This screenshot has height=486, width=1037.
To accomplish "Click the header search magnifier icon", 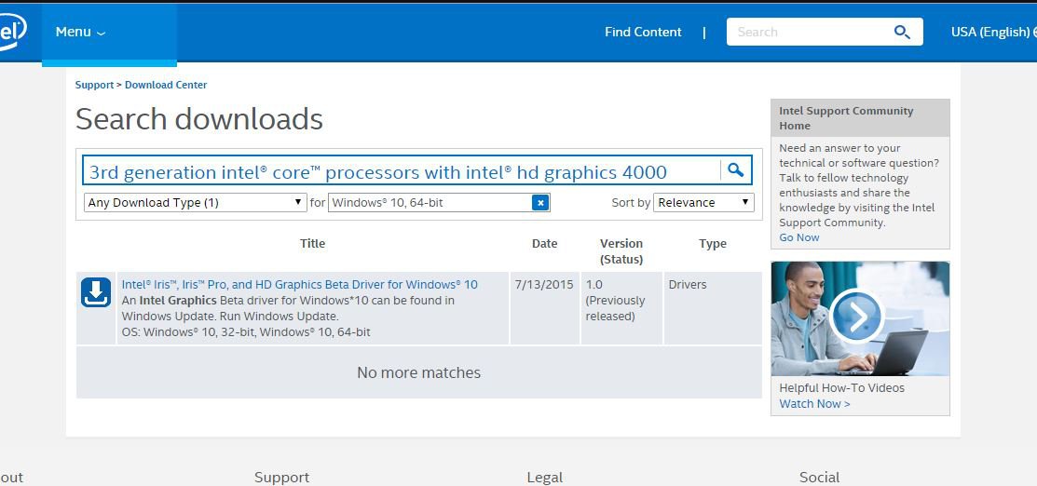I will click(x=901, y=32).
